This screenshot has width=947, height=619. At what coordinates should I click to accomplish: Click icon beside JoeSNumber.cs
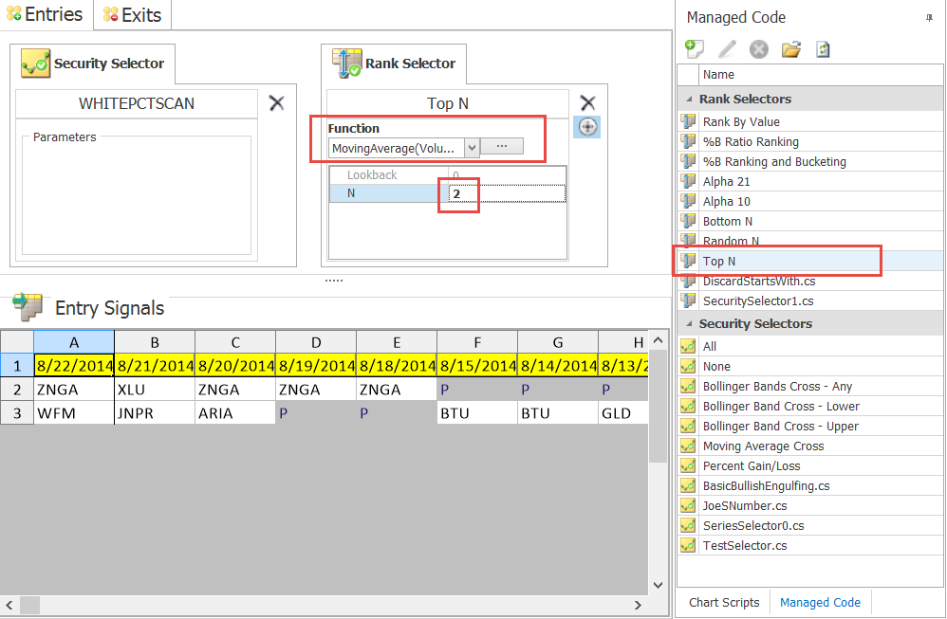click(688, 505)
